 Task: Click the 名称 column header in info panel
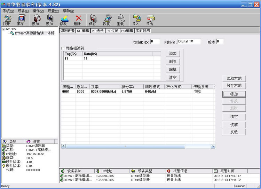[13, 141]
